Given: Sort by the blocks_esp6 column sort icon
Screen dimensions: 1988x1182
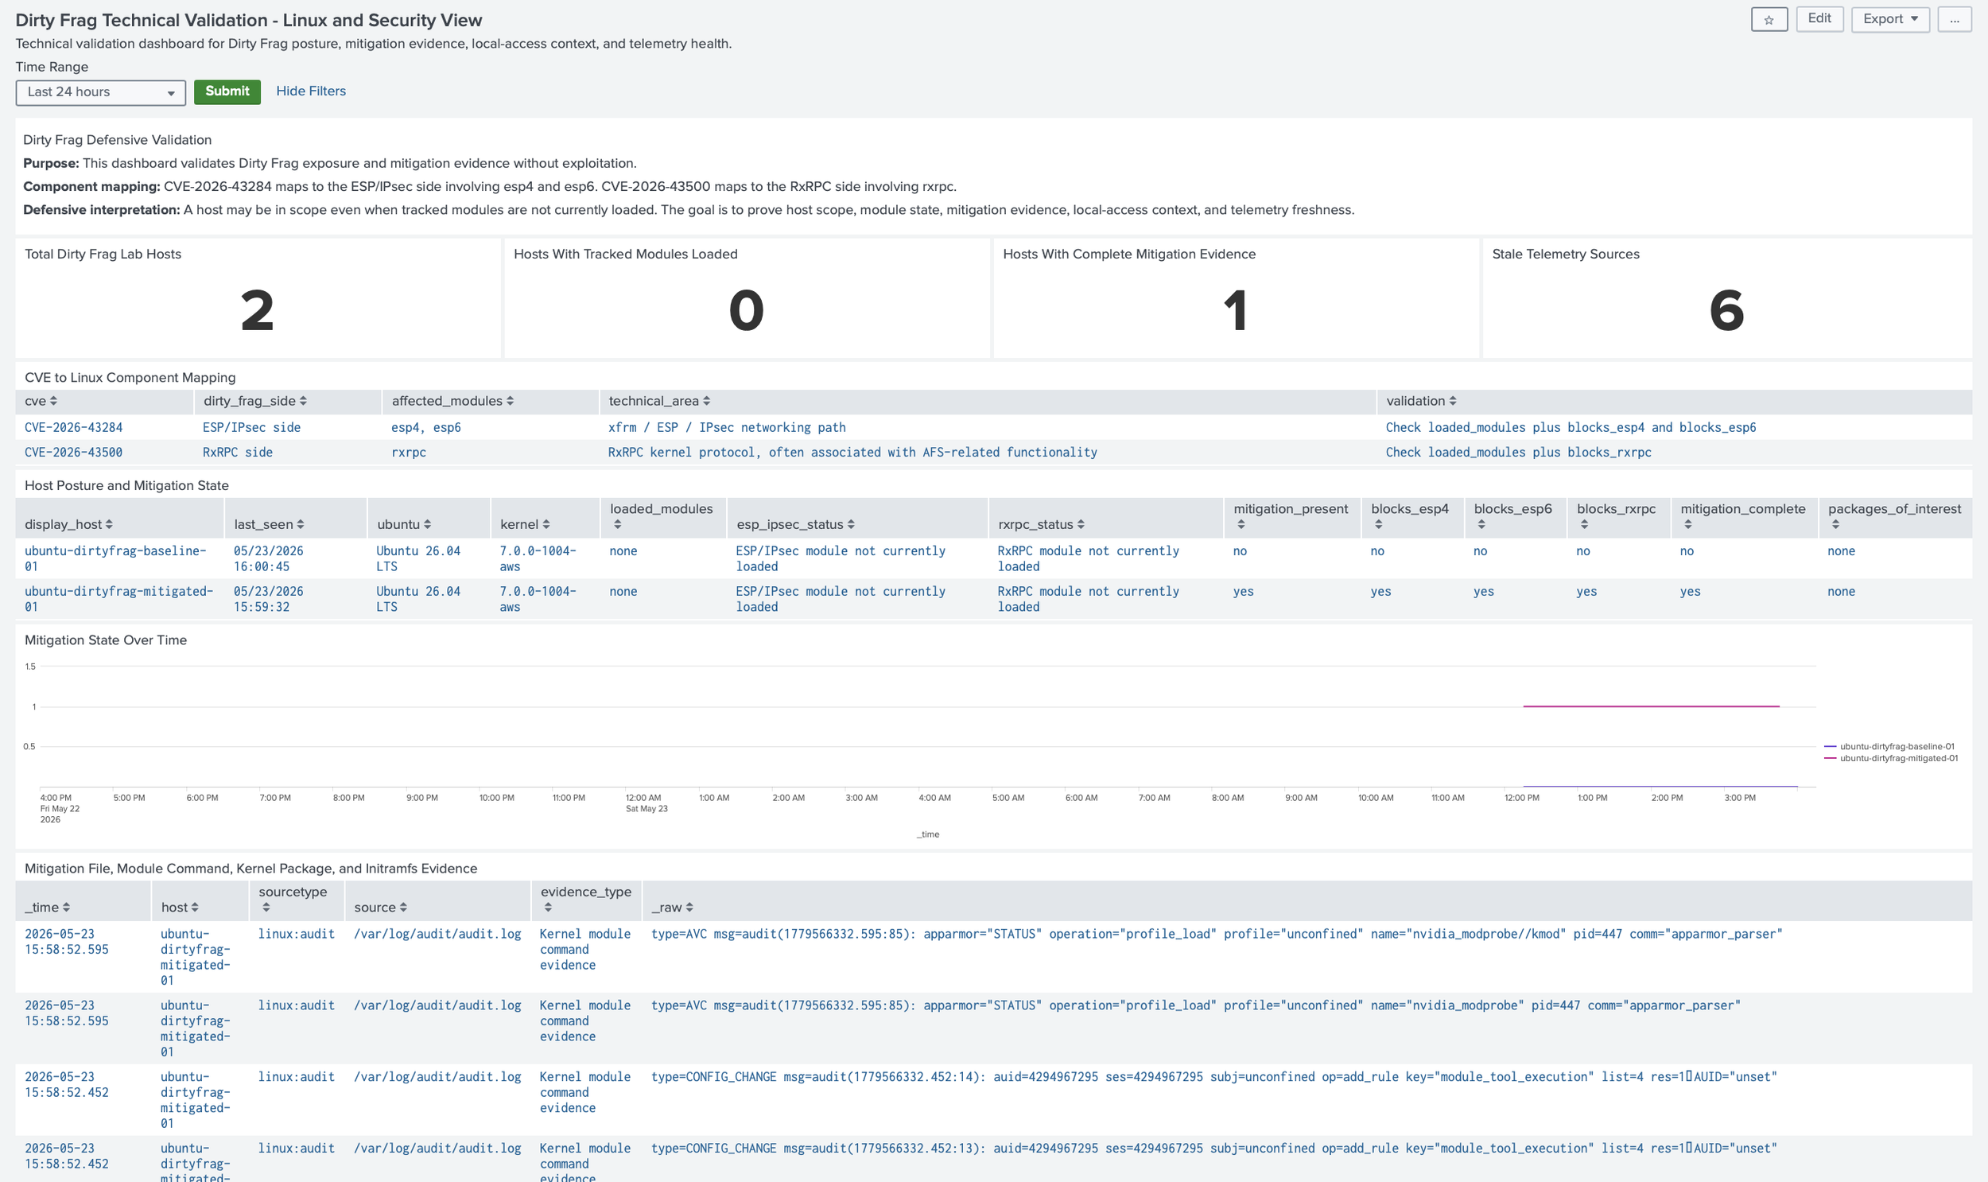Looking at the screenshot, I should 1481,524.
